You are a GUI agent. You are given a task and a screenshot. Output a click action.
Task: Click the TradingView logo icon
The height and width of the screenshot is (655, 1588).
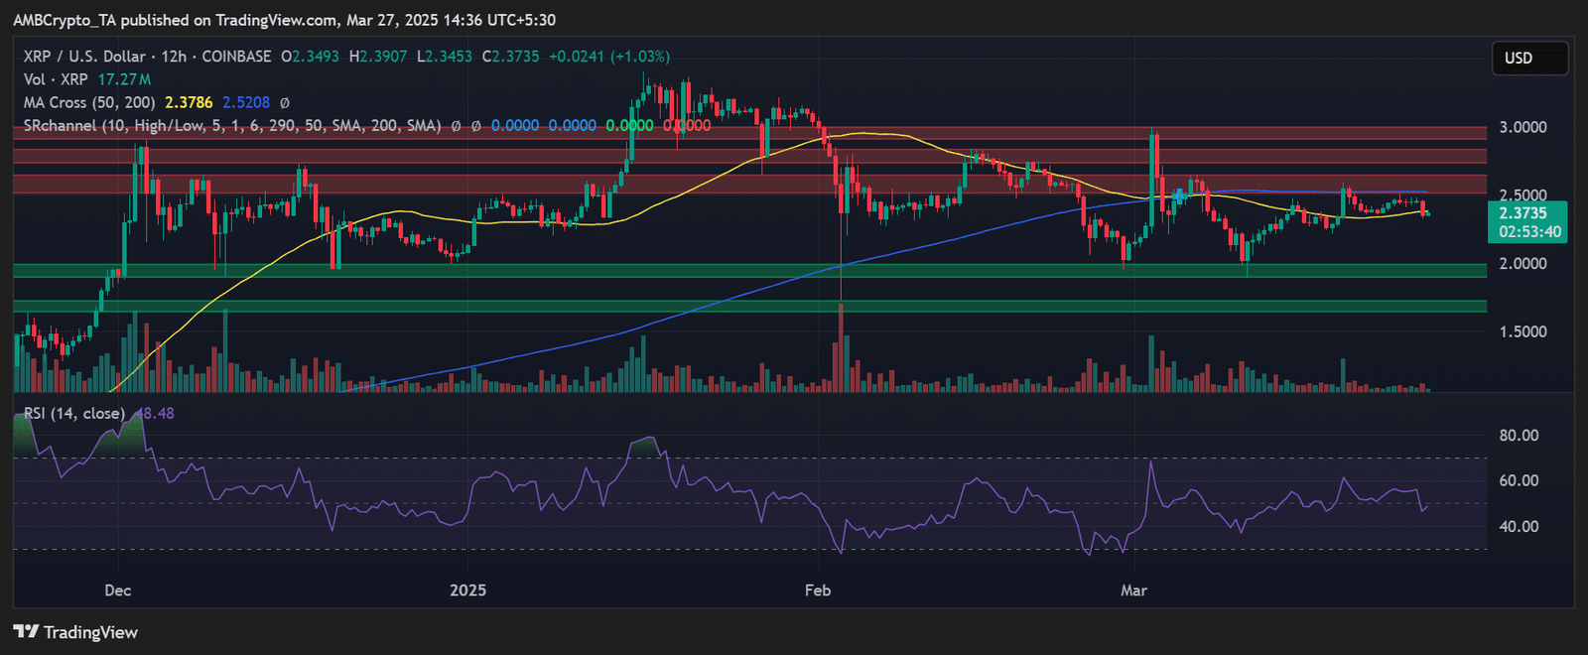point(26,632)
